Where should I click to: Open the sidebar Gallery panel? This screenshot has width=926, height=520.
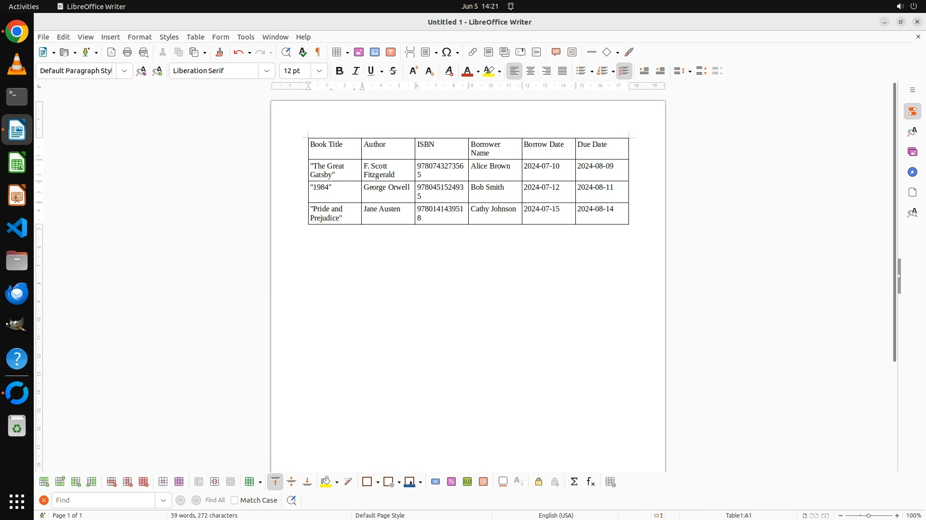point(912,152)
